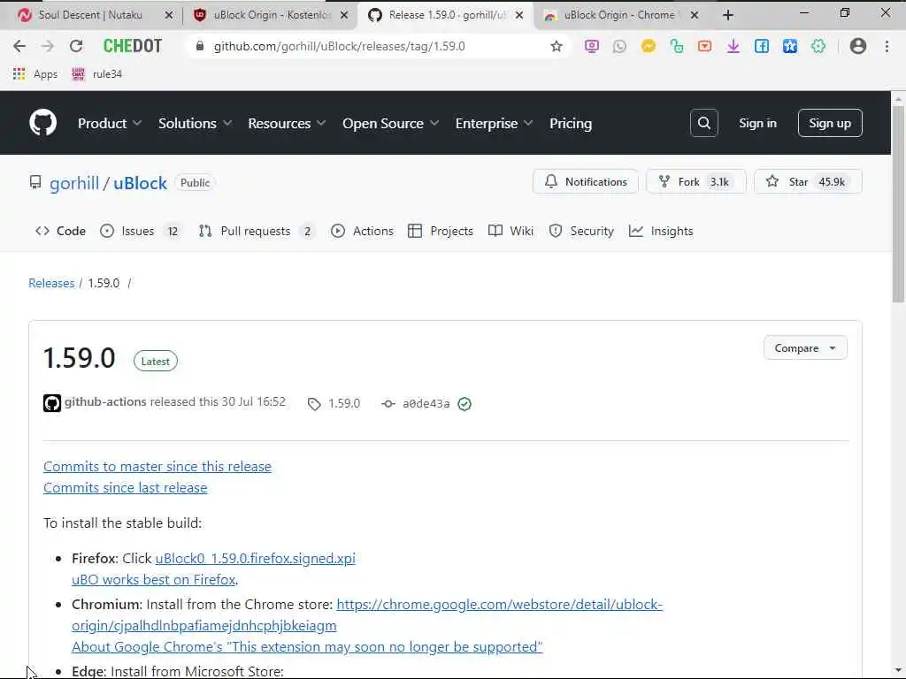Open the browser three-dot menu

tap(887, 46)
